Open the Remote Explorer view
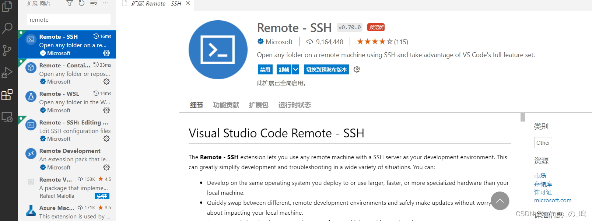592x221 pixels. tap(7, 117)
